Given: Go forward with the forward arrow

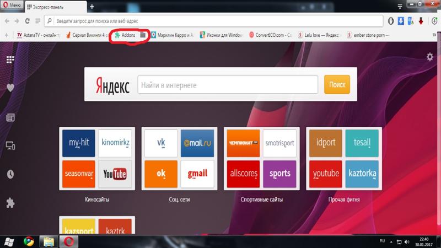Looking at the screenshot, I should pyautogui.click(x=17, y=21).
